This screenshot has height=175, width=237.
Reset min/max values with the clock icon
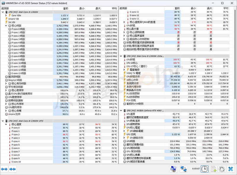pyautogui.click(x=204, y=169)
